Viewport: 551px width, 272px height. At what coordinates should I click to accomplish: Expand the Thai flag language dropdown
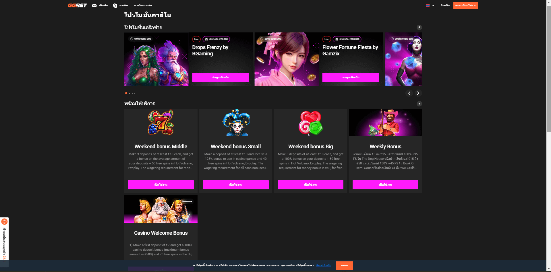tap(430, 5)
